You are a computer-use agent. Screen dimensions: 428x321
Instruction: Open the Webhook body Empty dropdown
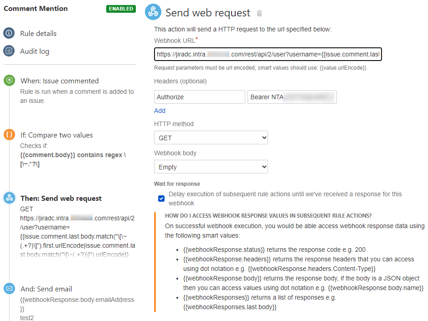[x=211, y=167]
